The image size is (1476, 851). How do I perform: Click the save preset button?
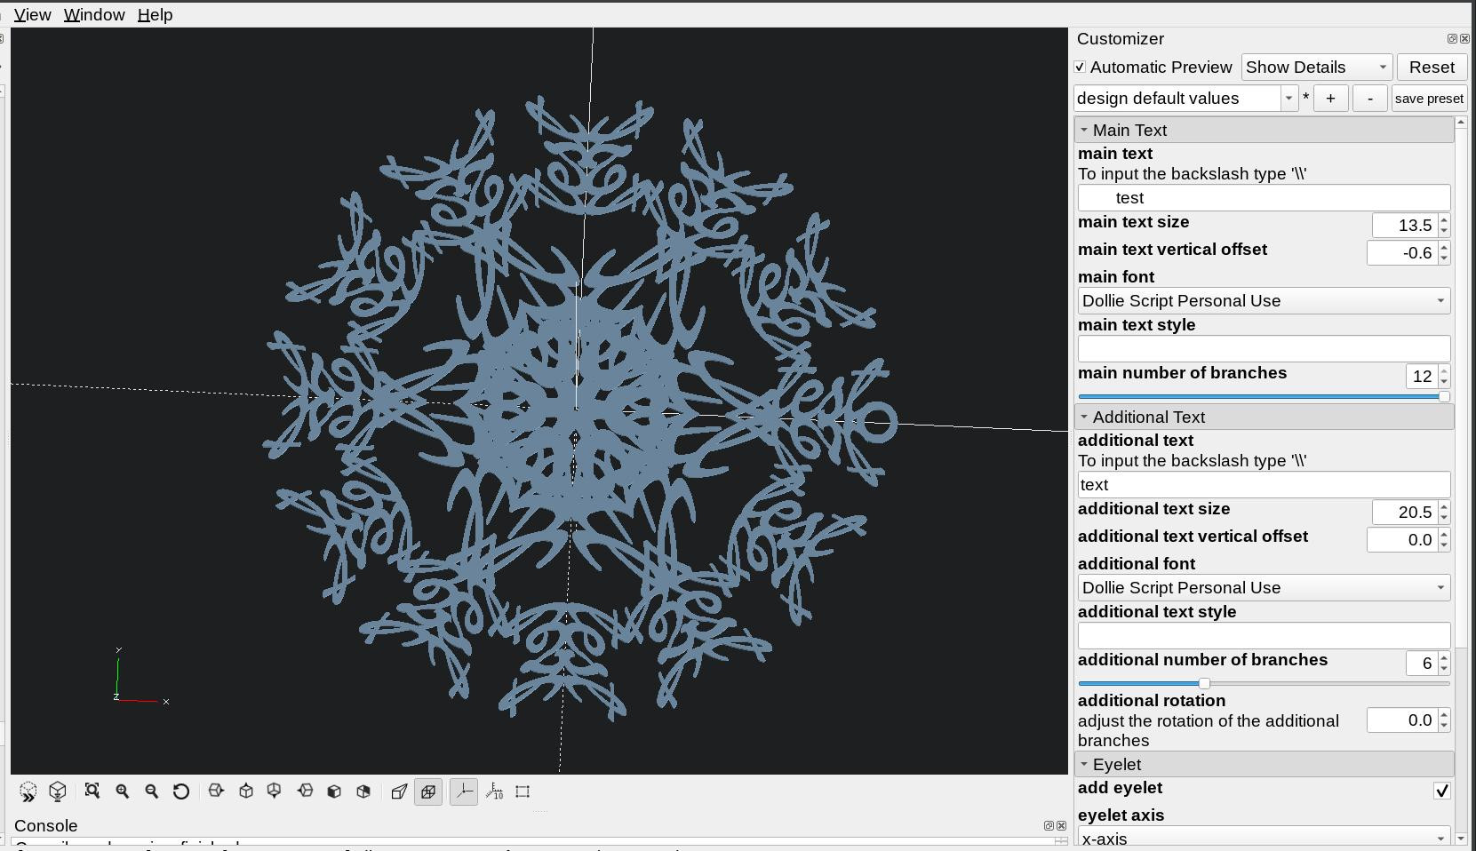point(1429,98)
